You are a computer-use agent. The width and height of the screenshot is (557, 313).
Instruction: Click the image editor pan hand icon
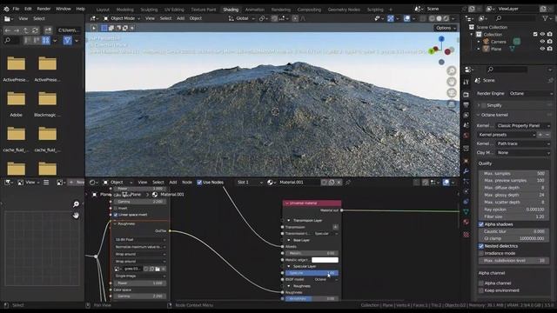point(76,216)
